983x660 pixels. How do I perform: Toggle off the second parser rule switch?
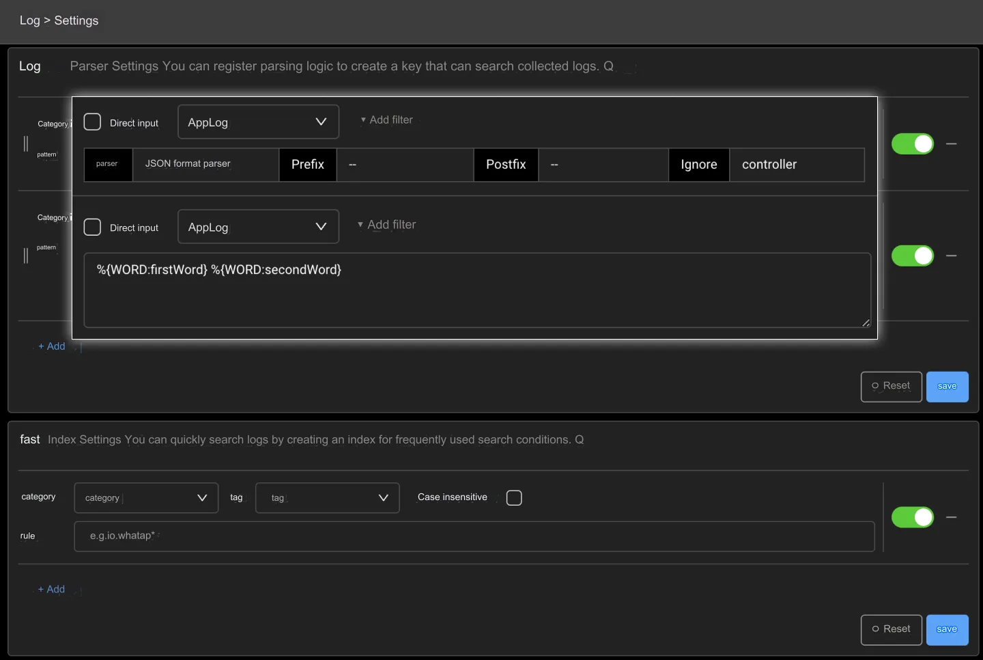912,256
